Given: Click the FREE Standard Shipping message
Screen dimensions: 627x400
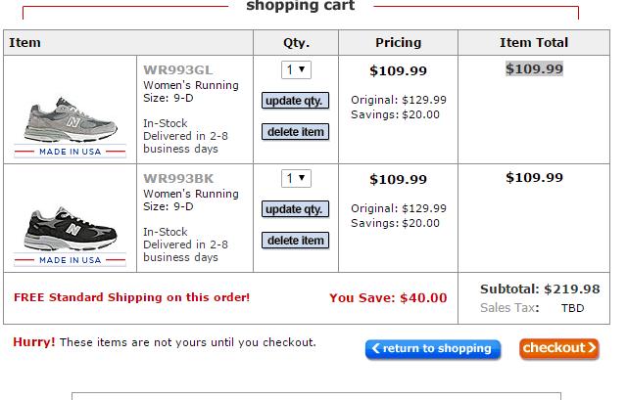Looking at the screenshot, I should click(x=131, y=297).
